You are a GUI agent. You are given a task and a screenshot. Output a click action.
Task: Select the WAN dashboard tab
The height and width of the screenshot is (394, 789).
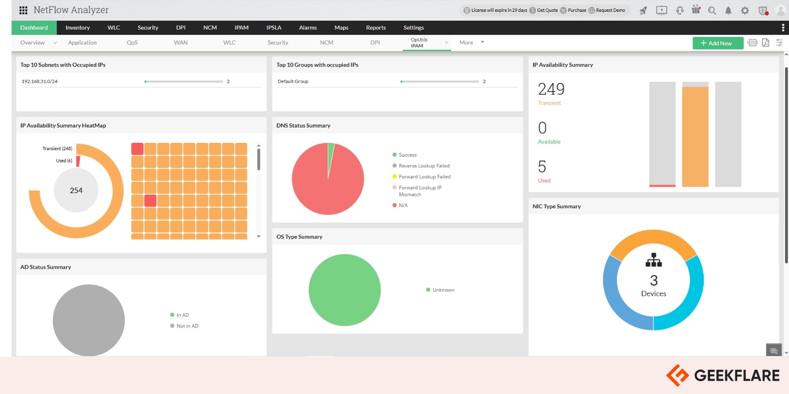pos(180,43)
